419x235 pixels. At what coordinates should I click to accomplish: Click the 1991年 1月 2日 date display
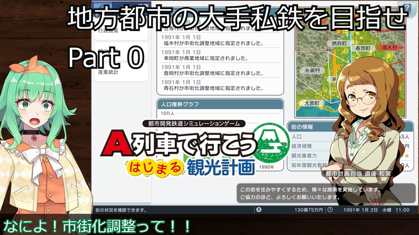pyautogui.click(x=361, y=210)
